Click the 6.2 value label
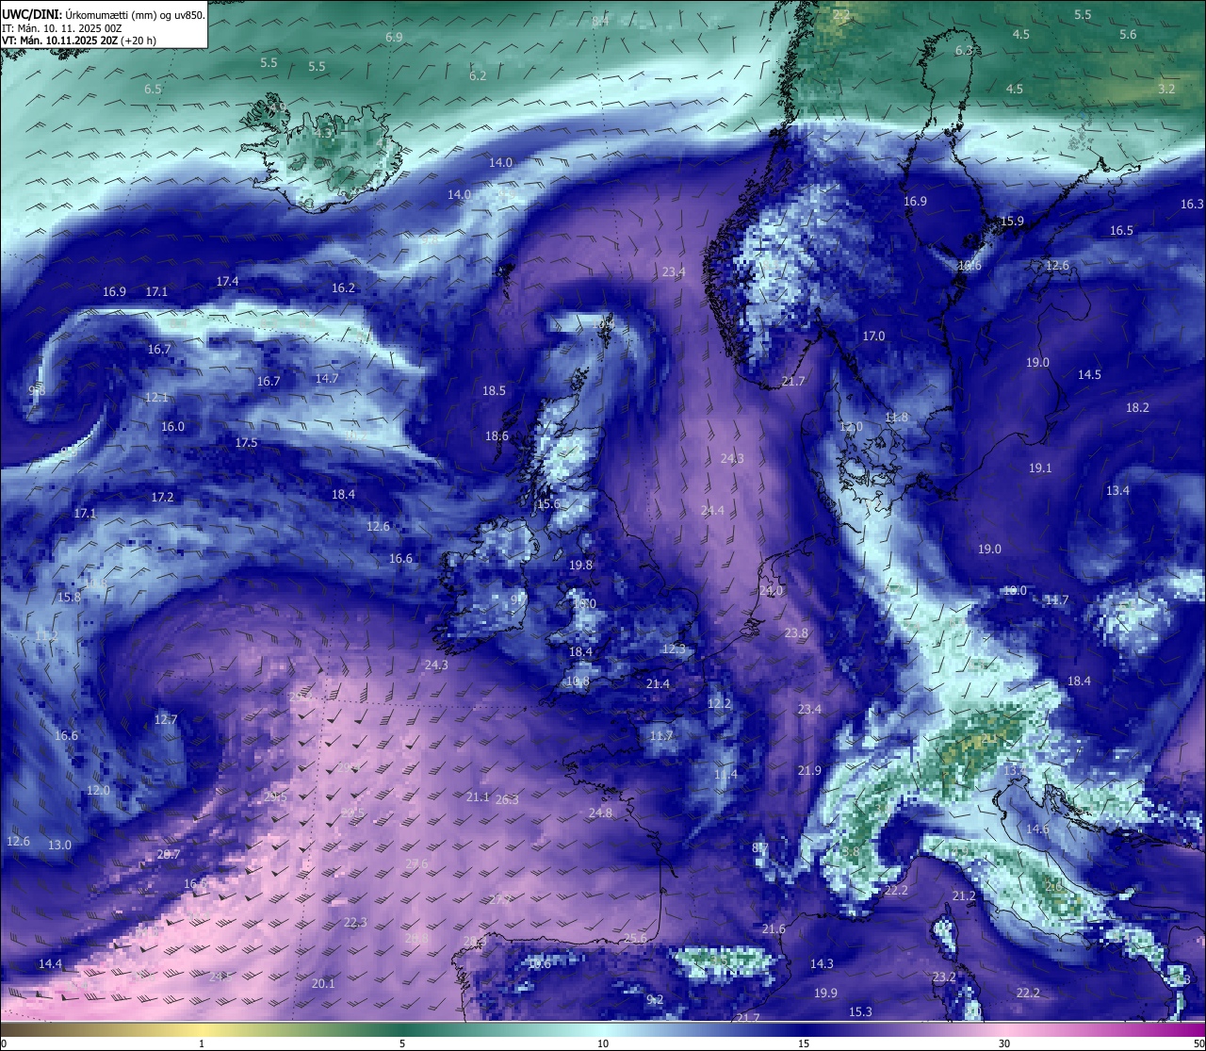Image resolution: width=1206 pixels, height=1051 pixels. click(478, 75)
